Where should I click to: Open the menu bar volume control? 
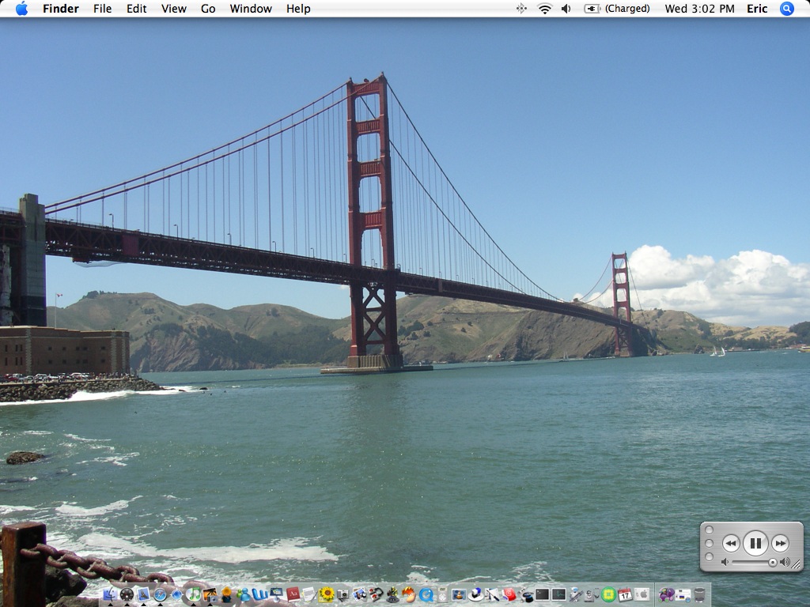point(566,8)
